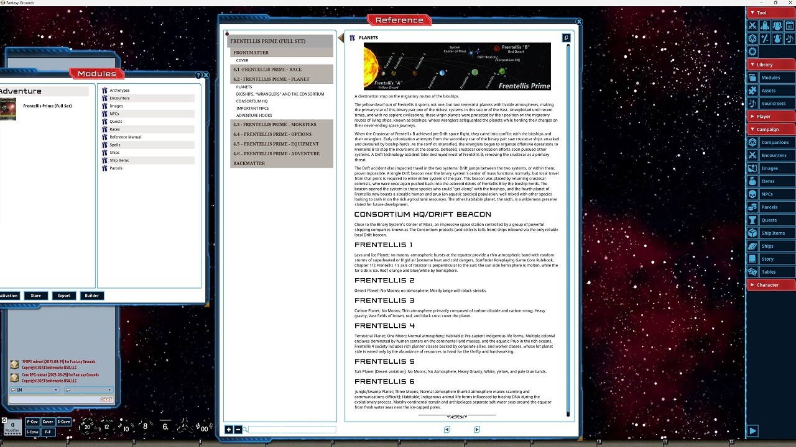796x447 pixels.
Task: Open chapter 4.6 Frentellis Prime - Adventure
Action: coord(282,153)
